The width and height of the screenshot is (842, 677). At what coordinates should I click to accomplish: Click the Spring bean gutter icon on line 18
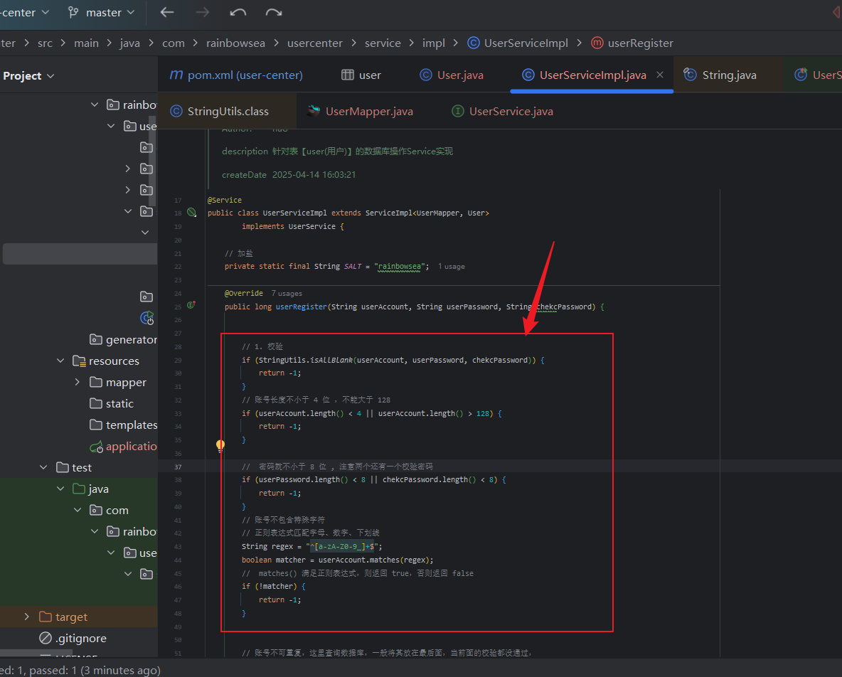(x=191, y=213)
